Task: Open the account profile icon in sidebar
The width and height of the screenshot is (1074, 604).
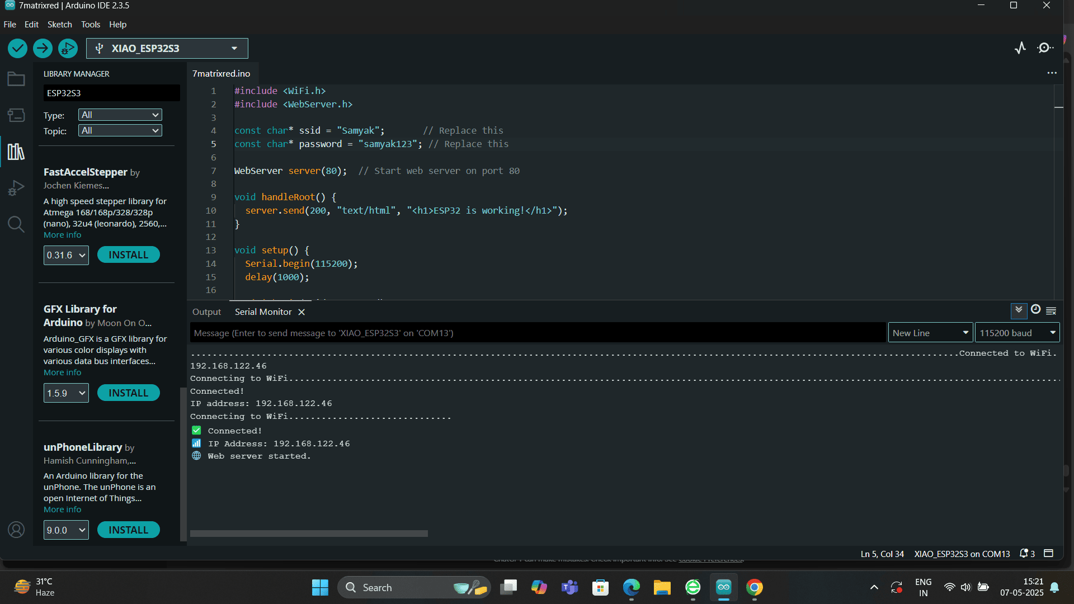Action: click(16, 530)
